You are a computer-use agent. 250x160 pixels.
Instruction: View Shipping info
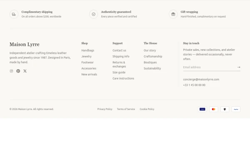(x=121, y=56)
